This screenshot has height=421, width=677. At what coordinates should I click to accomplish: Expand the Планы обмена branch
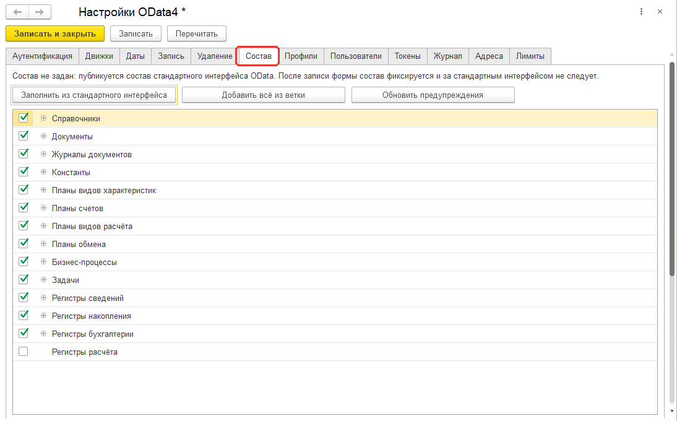tap(43, 244)
